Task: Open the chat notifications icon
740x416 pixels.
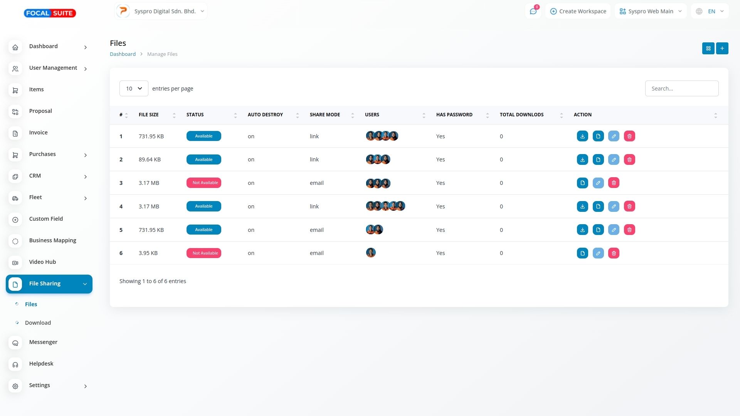Action: (x=533, y=11)
